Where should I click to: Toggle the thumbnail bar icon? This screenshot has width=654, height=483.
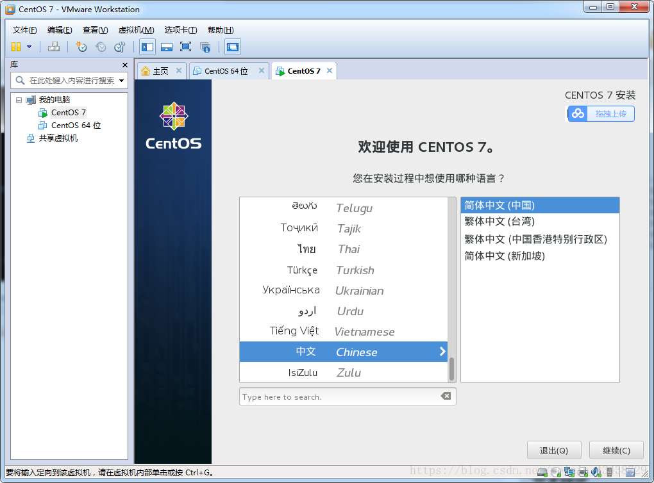[167, 47]
